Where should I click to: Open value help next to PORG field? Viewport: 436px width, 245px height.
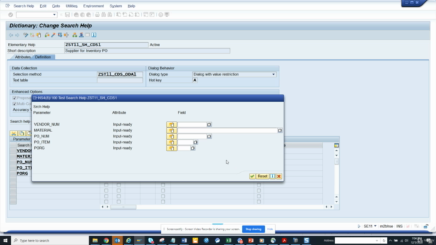tap(193, 148)
